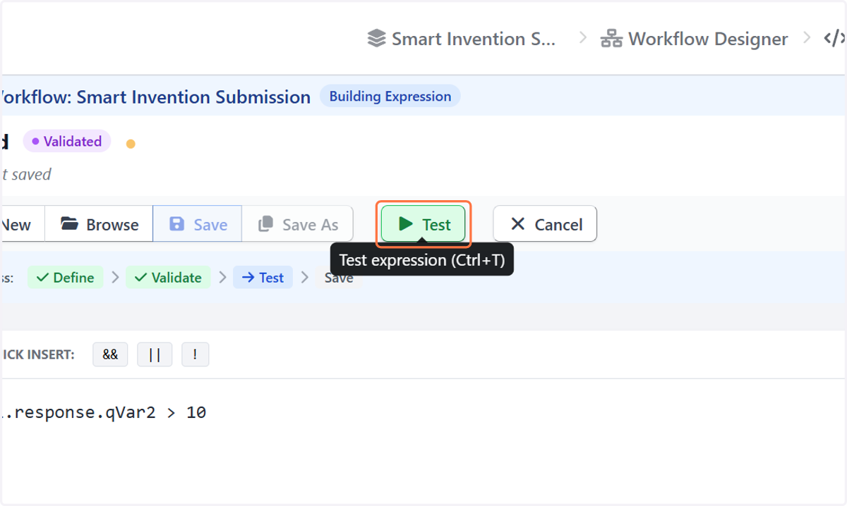Insert the ! negation operator
847x506 pixels.
coord(196,354)
